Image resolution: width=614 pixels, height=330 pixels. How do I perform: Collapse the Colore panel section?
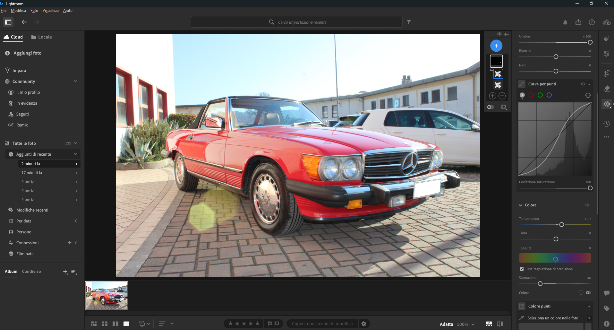coord(521,205)
